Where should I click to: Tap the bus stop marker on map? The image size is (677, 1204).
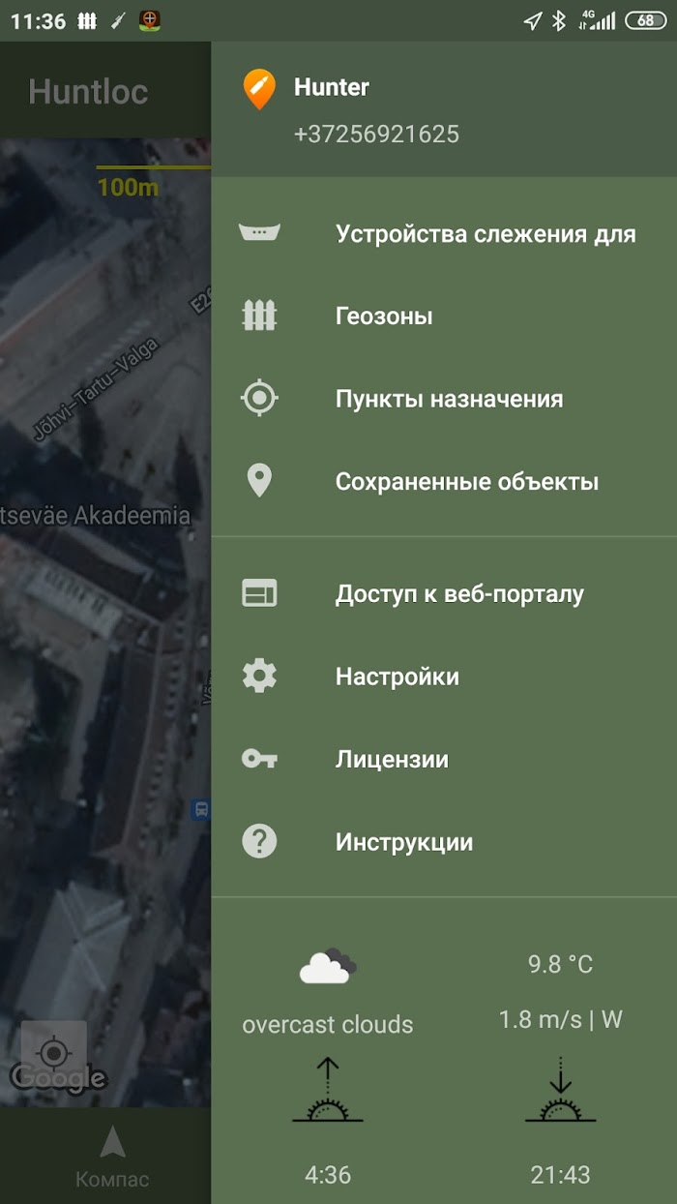201,809
